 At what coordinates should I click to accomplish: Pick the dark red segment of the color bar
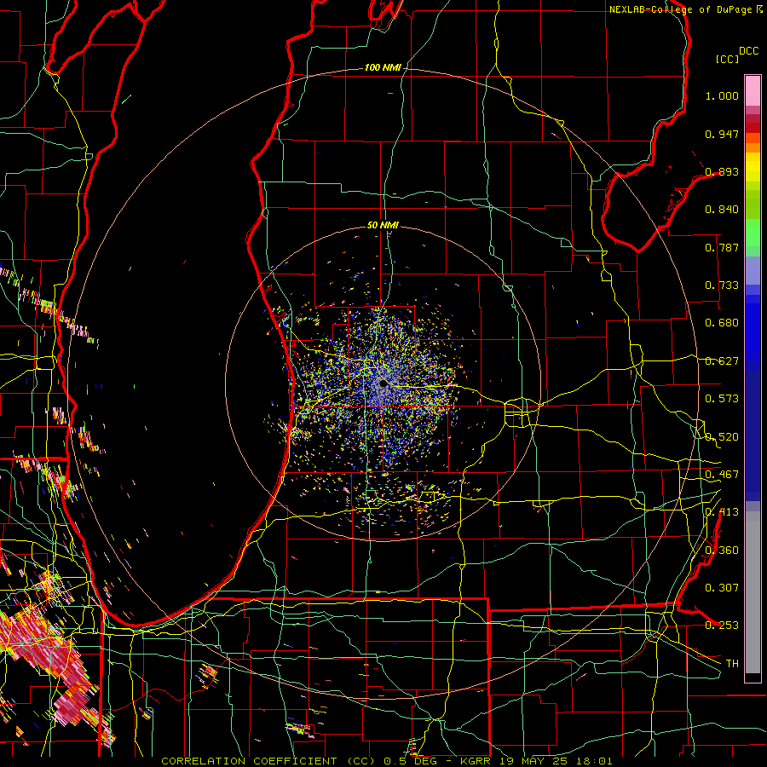753,127
